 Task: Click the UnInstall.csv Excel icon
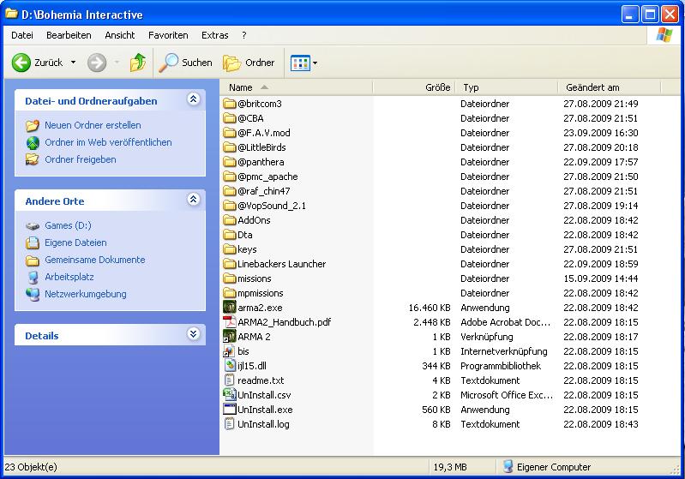click(230, 395)
